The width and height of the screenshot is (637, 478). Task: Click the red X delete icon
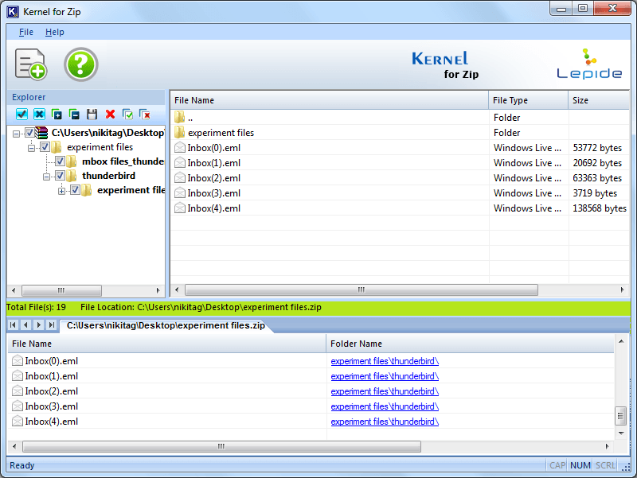[110, 115]
